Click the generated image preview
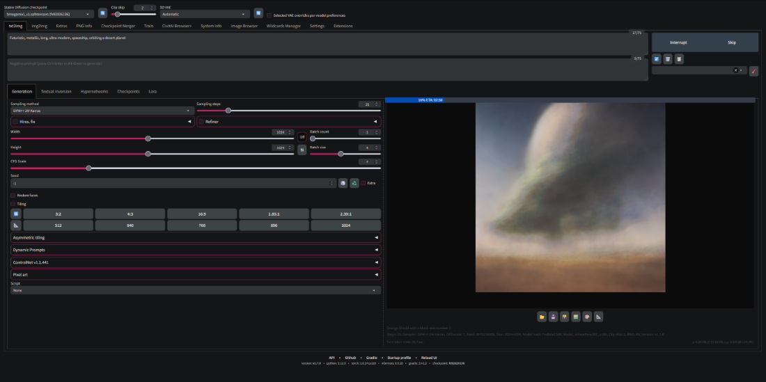The image size is (766, 382). click(x=570, y=197)
